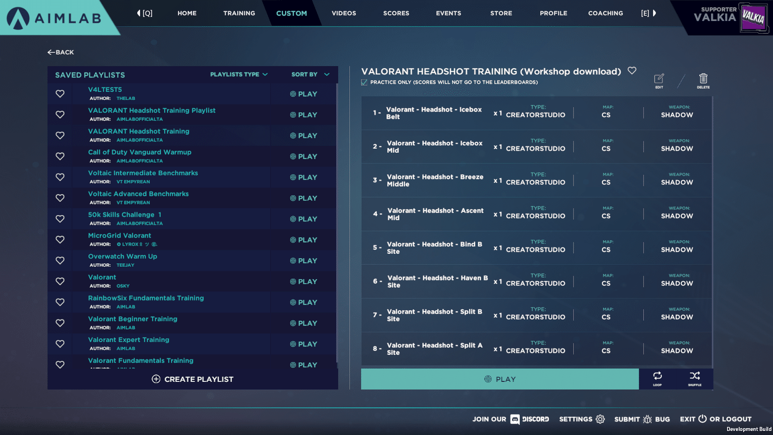
Task: Play the Overwatch Warm Up playlist
Action: (303, 261)
